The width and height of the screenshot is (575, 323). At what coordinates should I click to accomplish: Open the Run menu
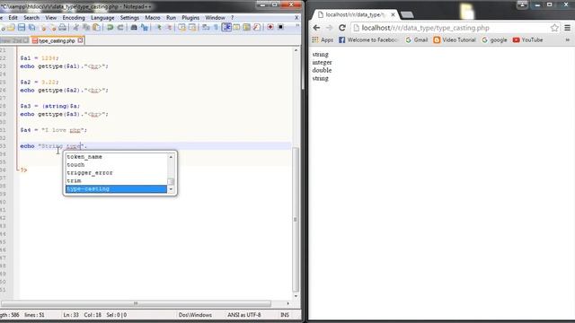click(x=171, y=18)
